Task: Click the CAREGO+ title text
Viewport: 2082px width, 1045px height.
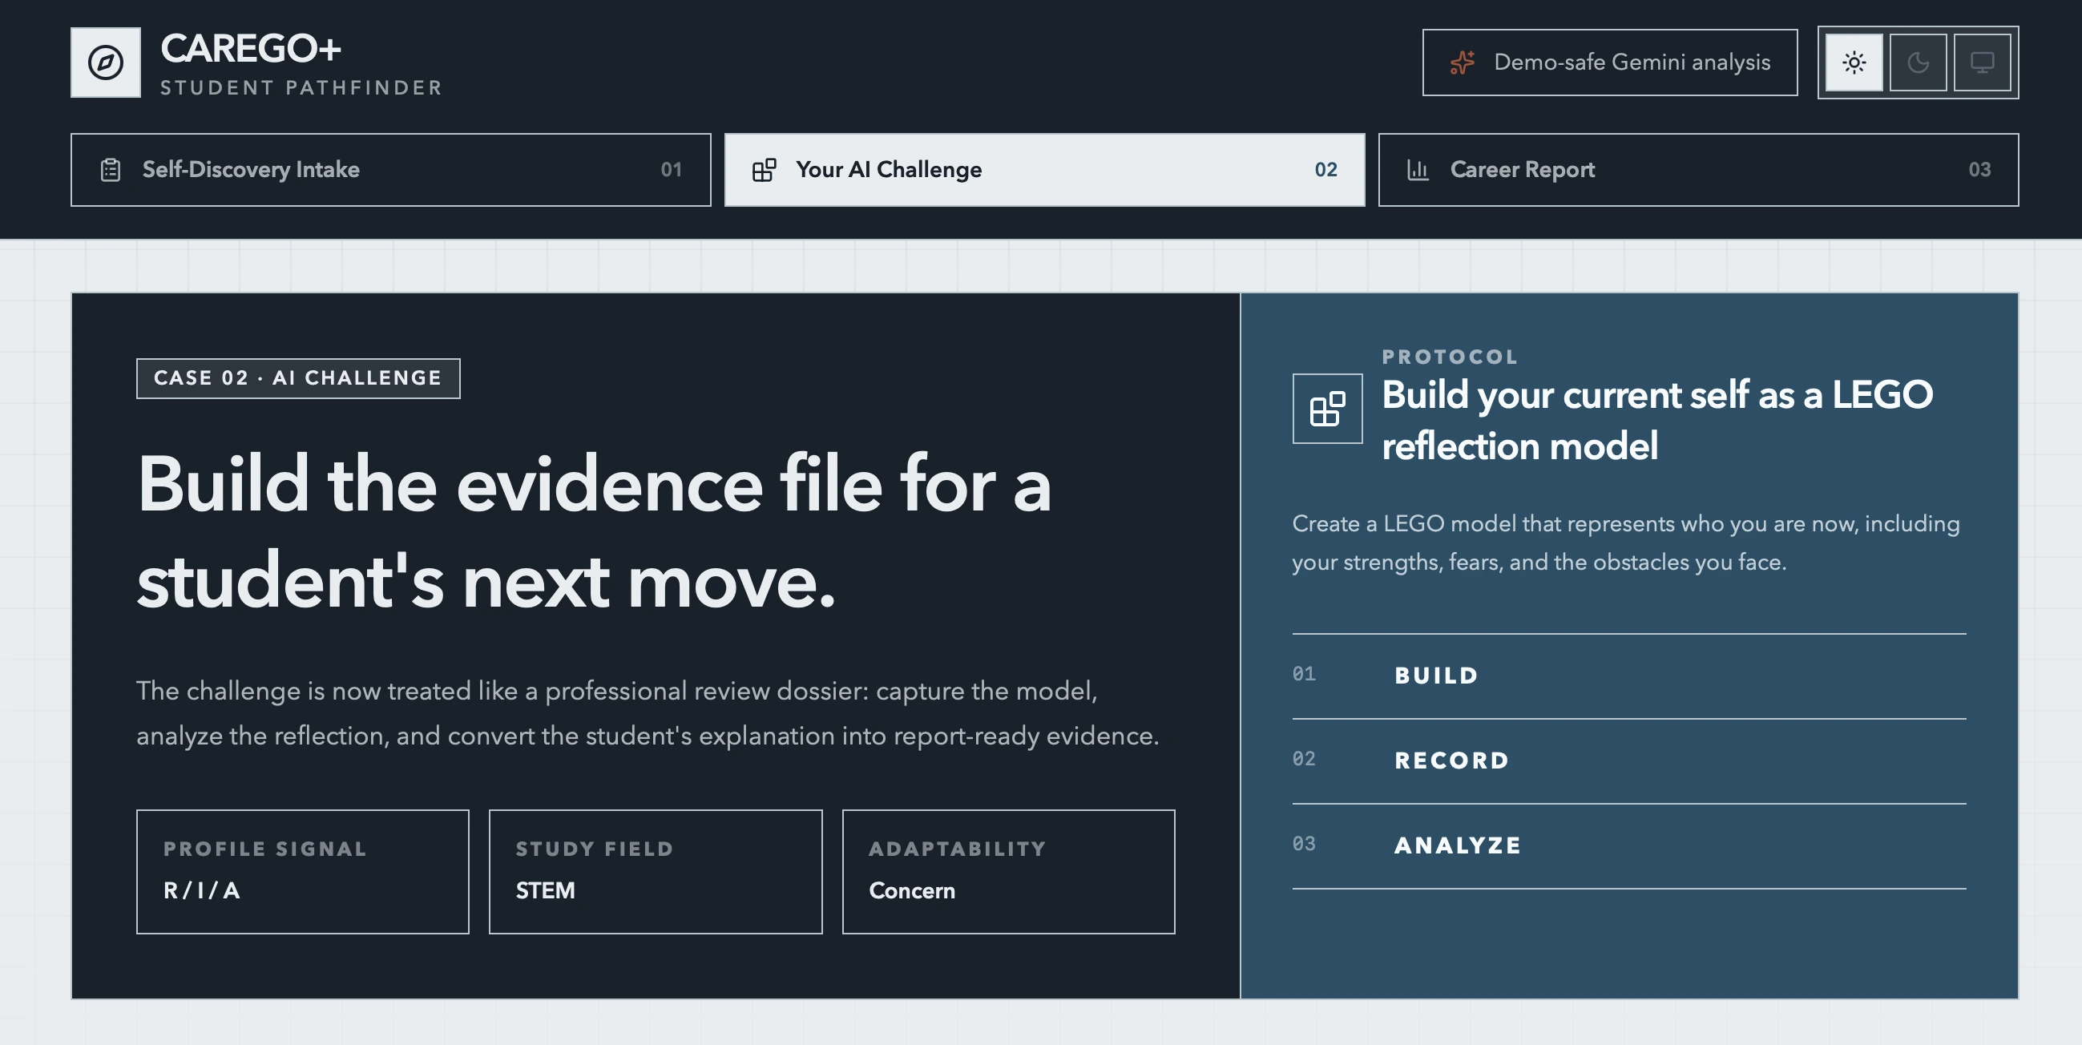Action: pyautogui.click(x=251, y=49)
